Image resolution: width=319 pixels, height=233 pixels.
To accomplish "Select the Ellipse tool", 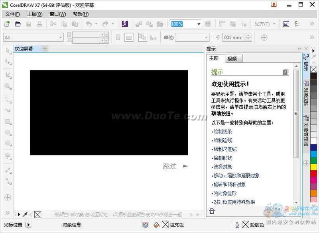I will (8, 132).
